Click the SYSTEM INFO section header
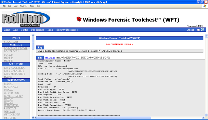This screenshot has height=120, width=208. [x=16, y=80]
